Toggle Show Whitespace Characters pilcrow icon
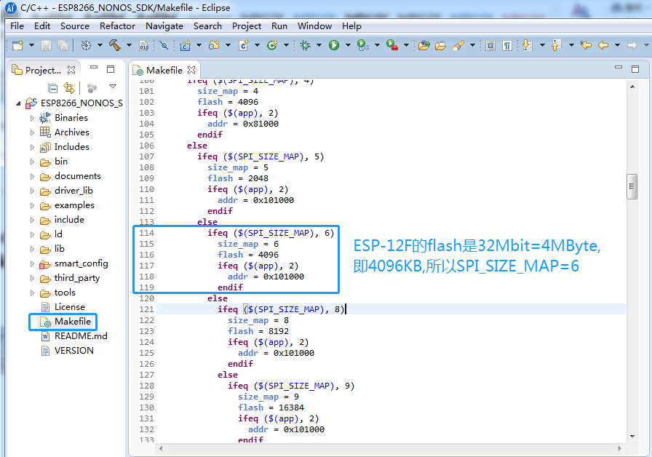Viewport: 652px width, 457px height. tap(507, 45)
